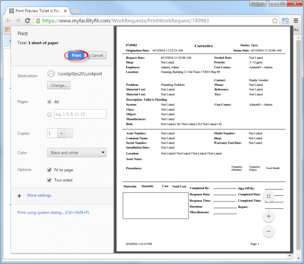
Task: Click the Page: 1 footer text
Action: (x=255, y=244)
